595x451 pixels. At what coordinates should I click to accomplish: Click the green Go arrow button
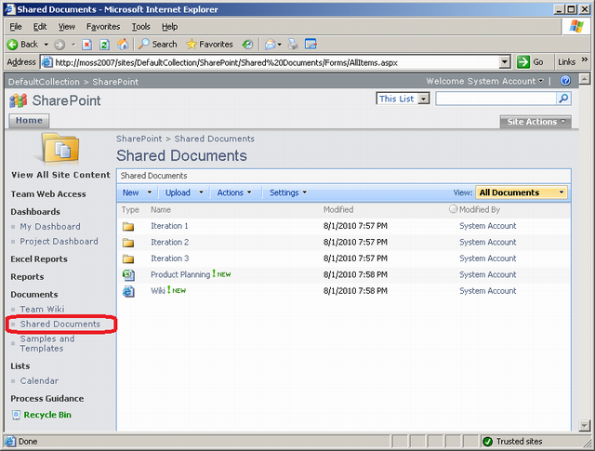tap(522, 62)
